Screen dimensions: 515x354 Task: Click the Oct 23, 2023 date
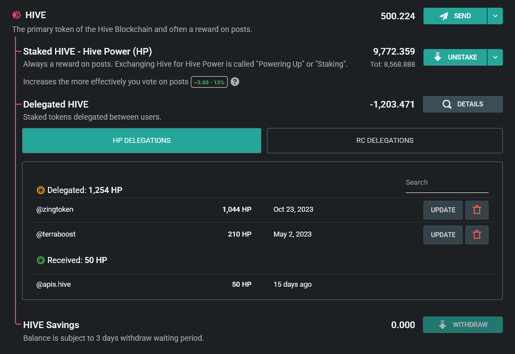(x=293, y=210)
